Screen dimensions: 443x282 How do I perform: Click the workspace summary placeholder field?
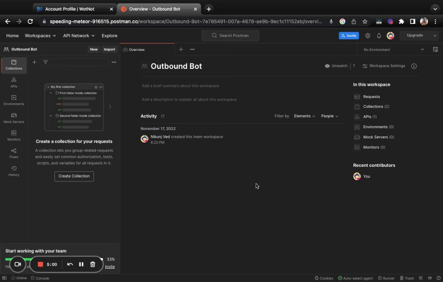point(180,86)
